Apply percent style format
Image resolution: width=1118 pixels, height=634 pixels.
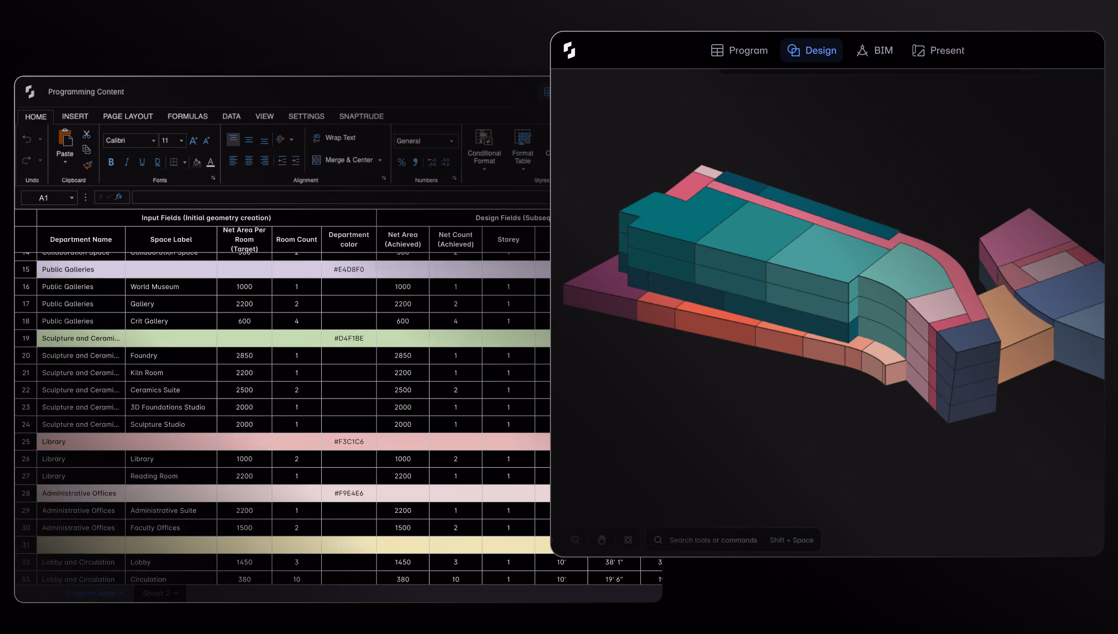tap(402, 162)
